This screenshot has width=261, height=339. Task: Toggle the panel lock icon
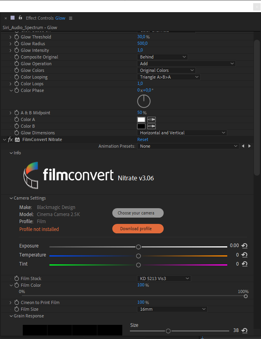coord(20,18)
